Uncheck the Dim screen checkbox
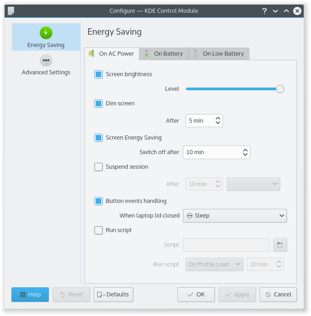 (98, 104)
